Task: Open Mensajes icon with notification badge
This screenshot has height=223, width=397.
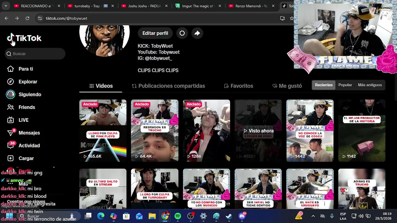Action: (11, 133)
